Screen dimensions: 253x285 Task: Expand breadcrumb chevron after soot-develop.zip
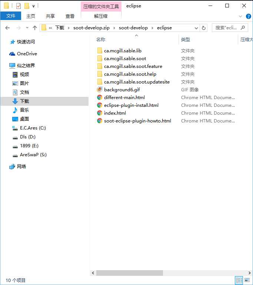click(114, 28)
